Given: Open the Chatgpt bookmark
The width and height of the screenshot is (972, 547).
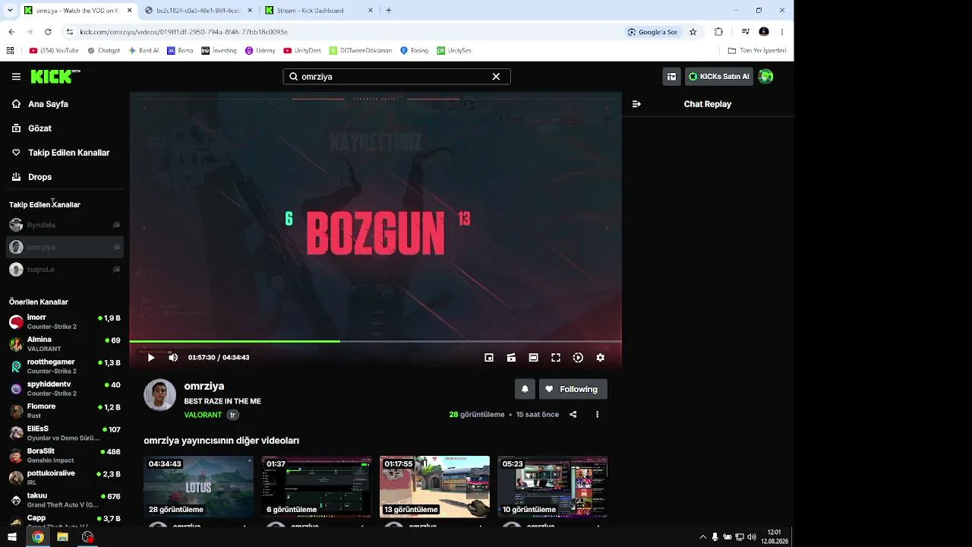Looking at the screenshot, I should click(104, 51).
